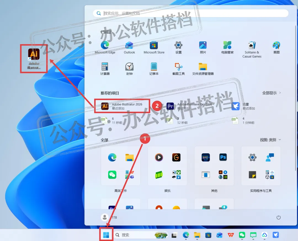298x241 pixels.
Task: Open 记事本 notepad
Action: coord(154,69)
